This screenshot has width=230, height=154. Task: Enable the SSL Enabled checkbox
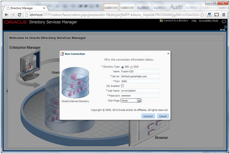(122, 86)
